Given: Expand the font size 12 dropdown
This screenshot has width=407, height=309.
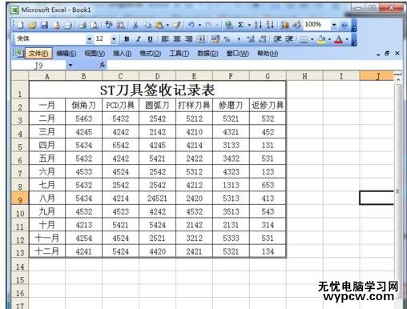Looking at the screenshot, I should click(x=114, y=39).
